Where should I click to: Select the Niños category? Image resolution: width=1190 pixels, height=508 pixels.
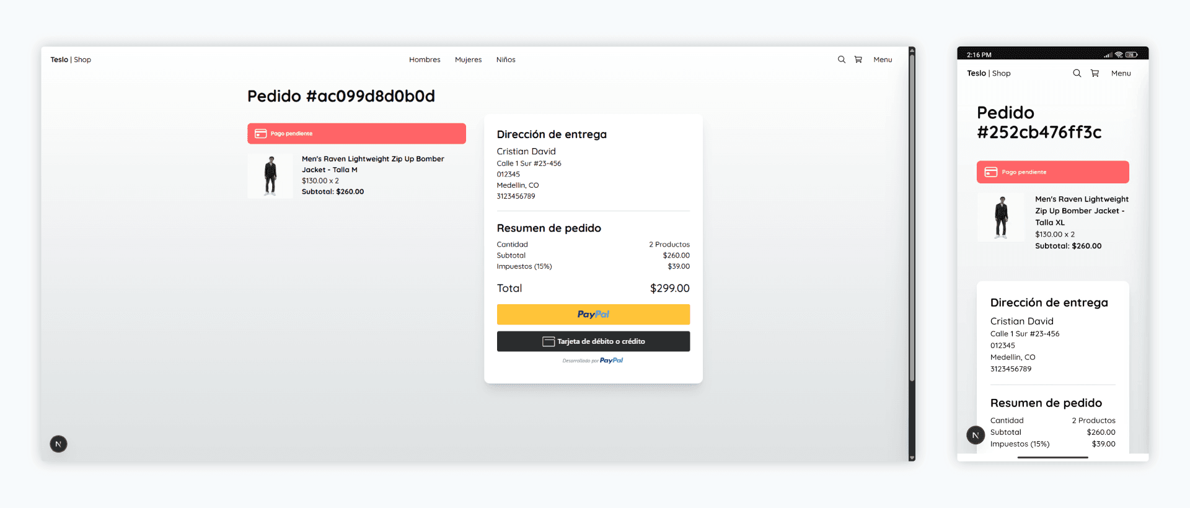pos(506,59)
